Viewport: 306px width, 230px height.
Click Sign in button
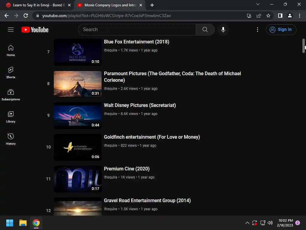(281, 30)
